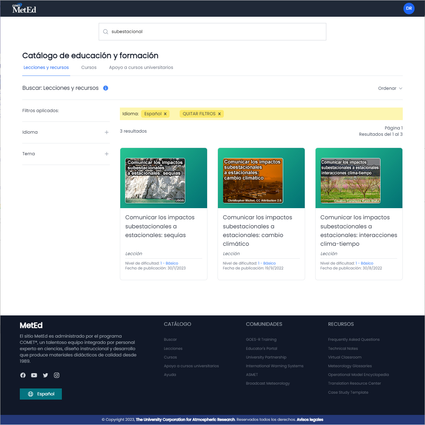Viewport: 425px width, 425px height.
Task: Open MetEd Twitter icon in footer
Action: point(46,375)
